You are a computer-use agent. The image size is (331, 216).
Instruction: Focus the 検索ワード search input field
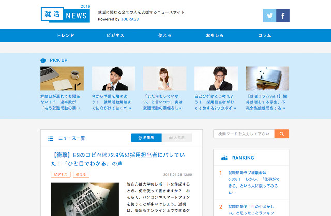pyautogui.click(x=244, y=134)
